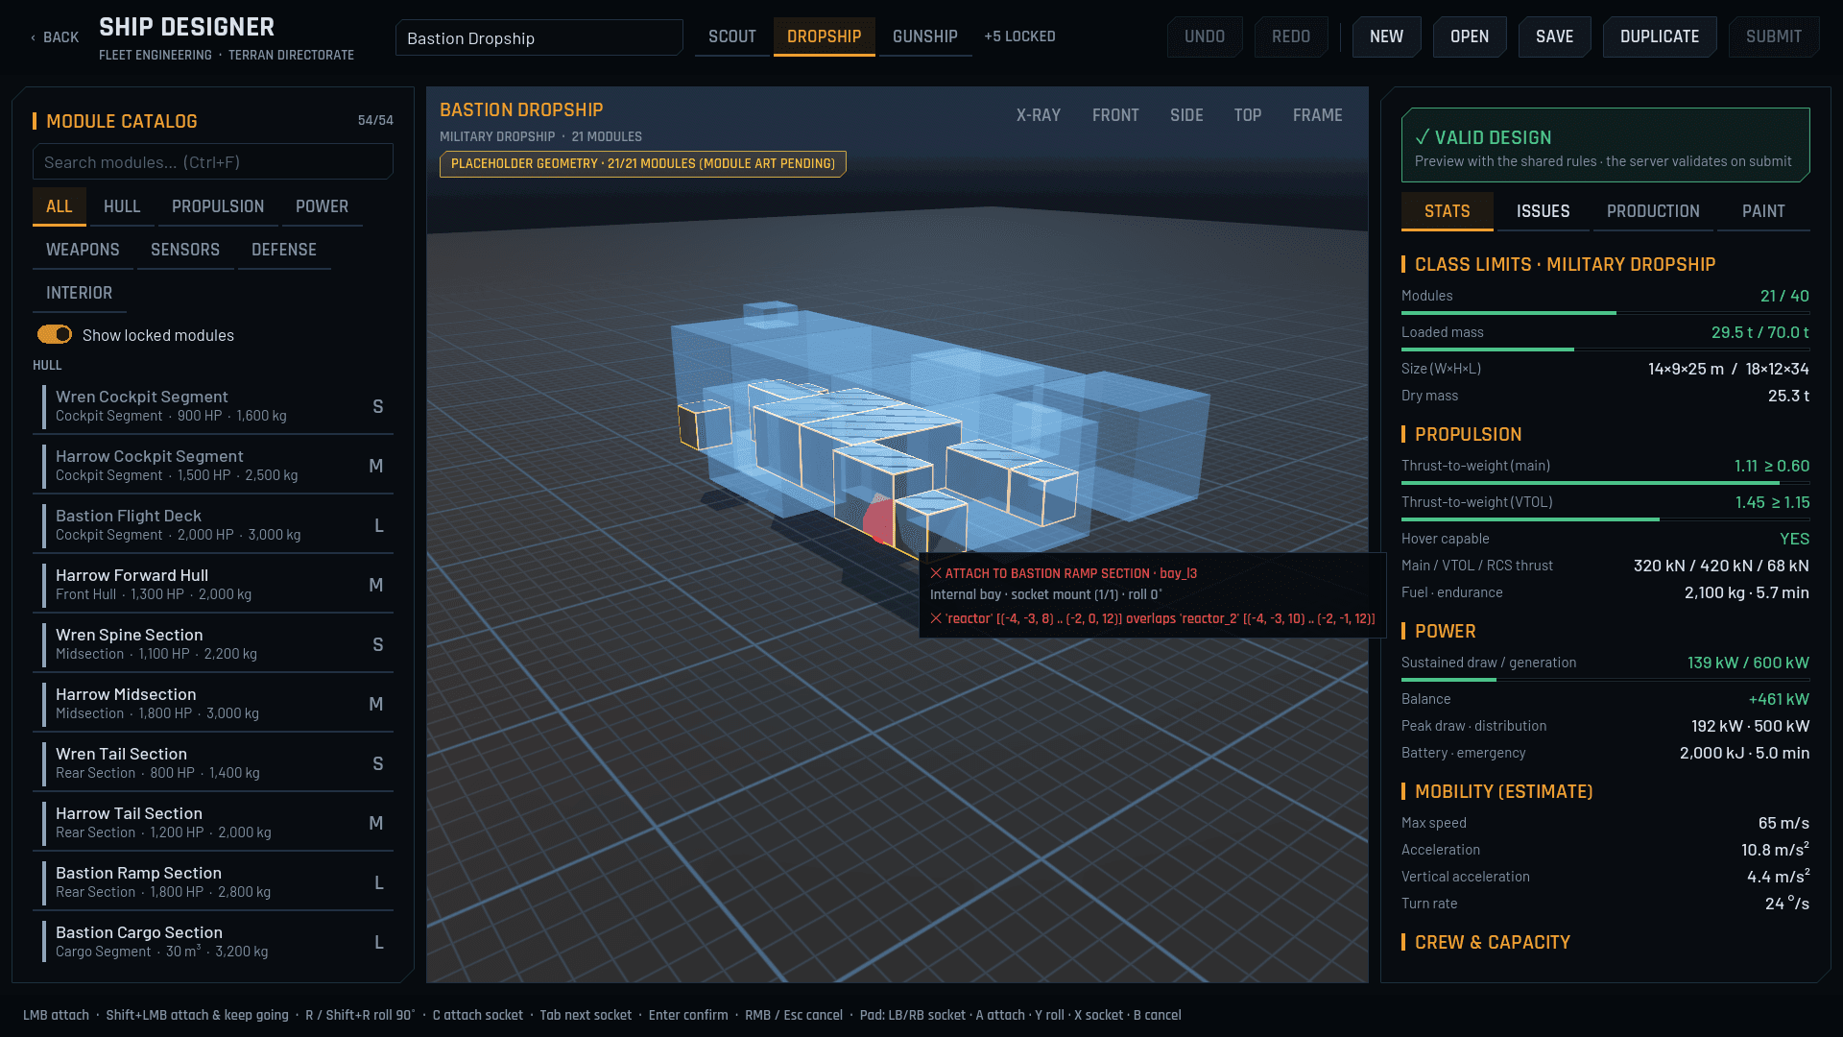Open the Stats panel tab

click(1448, 211)
